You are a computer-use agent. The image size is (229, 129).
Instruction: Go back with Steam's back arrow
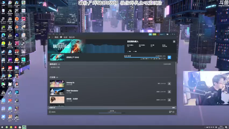click(49, 37)
